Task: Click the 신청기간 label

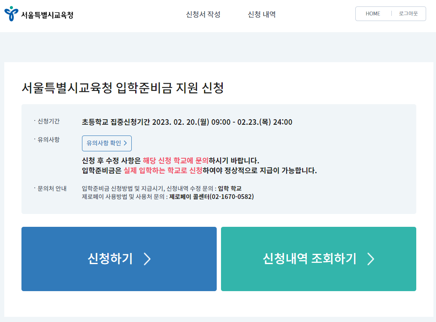Action: click(48, 121)
